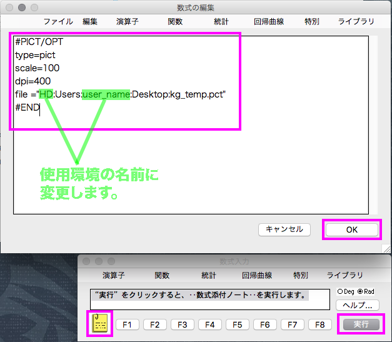Open 特別 menu in formula editor window
The width and height of the screenshot is (392, 342).
click(312, 21)
